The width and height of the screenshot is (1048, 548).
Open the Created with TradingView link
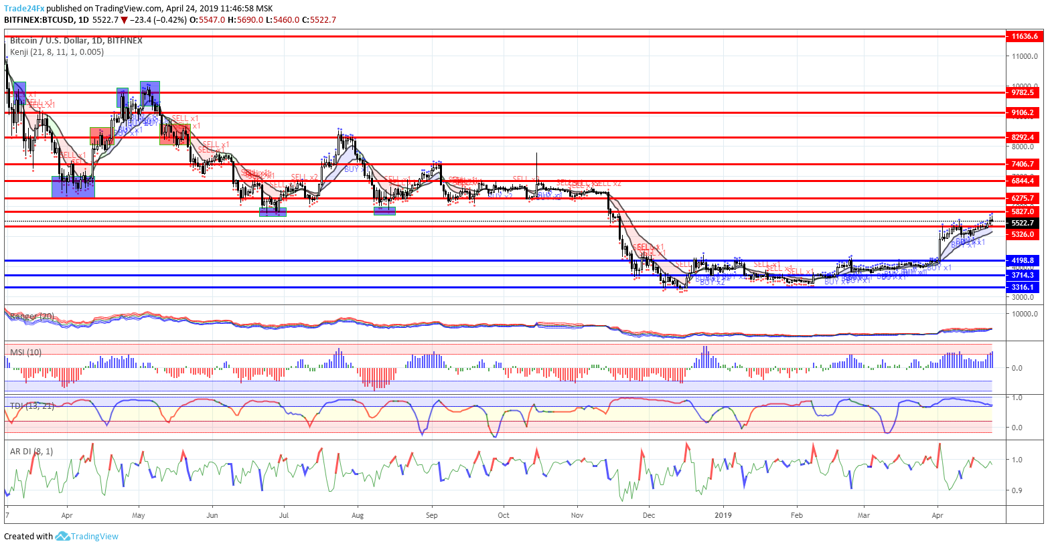[61, 536]
